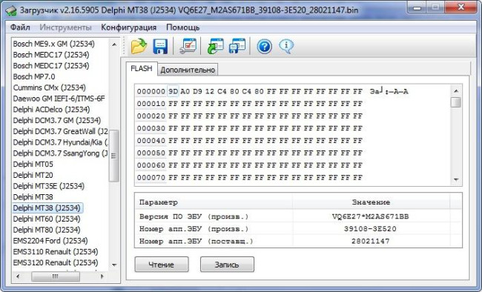The width and height of the screenshot is (482, 292).
Task: Open settings checklist toolbar icon
Action: [x=188, y=47]
